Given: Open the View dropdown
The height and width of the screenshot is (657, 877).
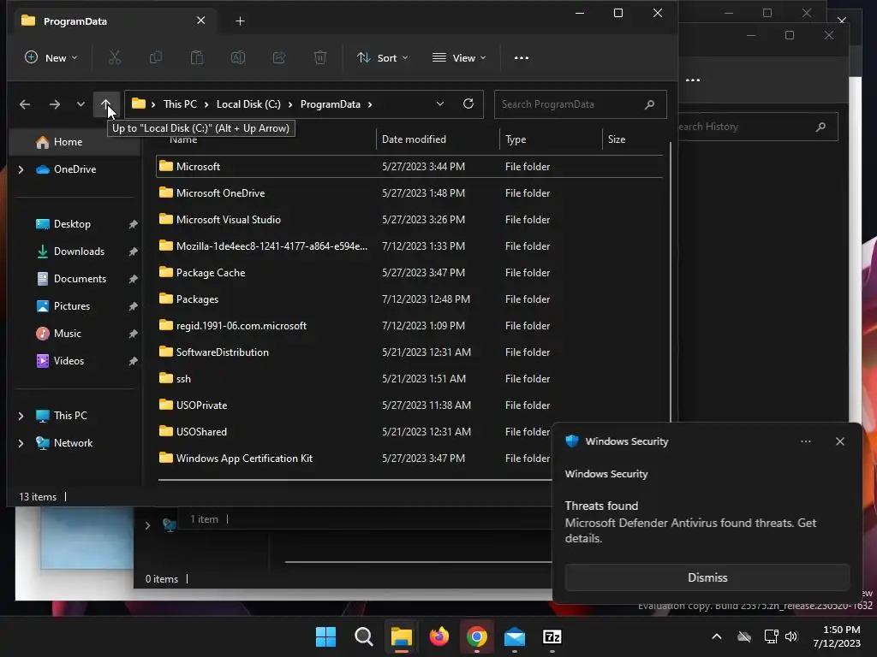Looking at the screenshot, I should pos(459,57).
